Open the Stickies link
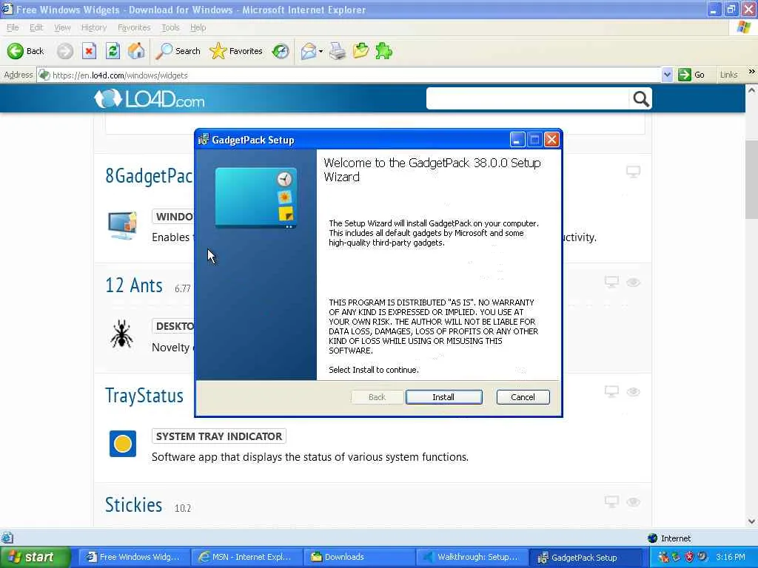This screenshot has height=568, width=758. pyautogui.click(x=133, y=505)
